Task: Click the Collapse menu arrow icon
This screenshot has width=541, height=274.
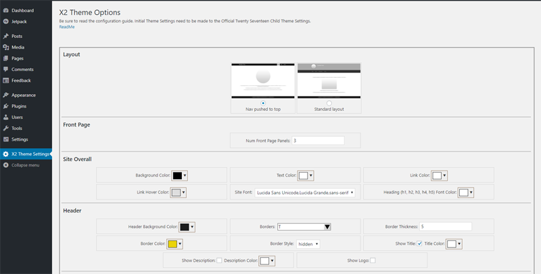Action: (6, 165)
